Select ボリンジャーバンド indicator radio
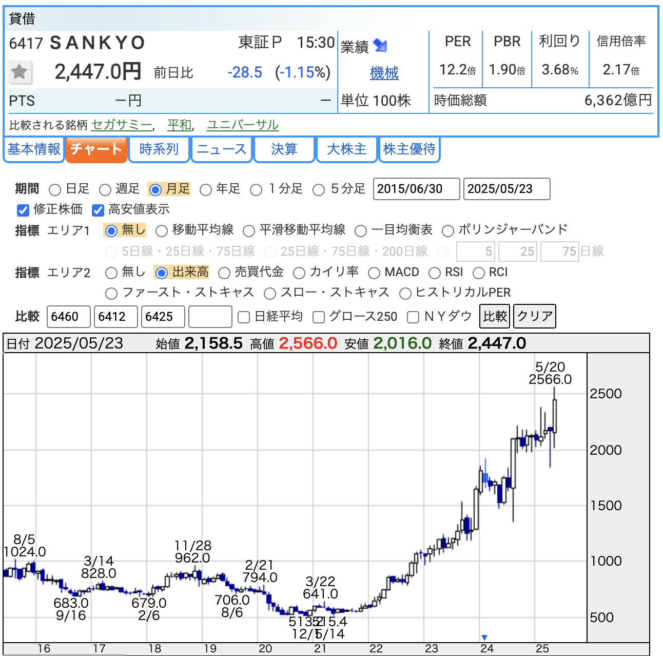This screenshot has width=663, height=656. (448, 231)
